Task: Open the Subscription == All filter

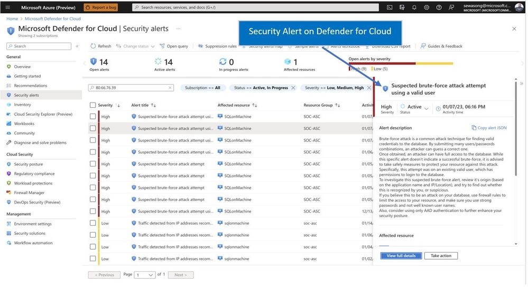Action: (x=202, y=88)
